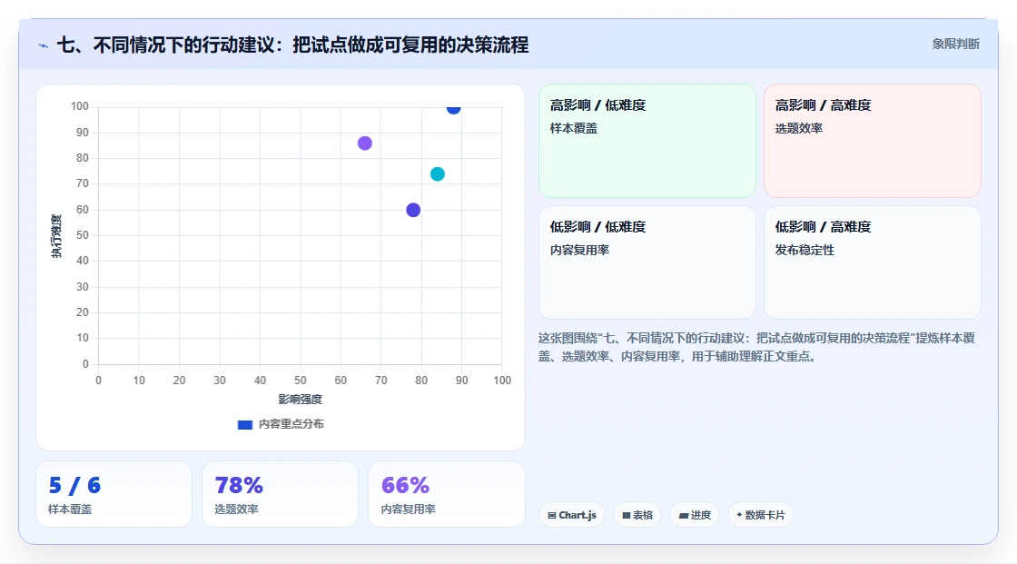Screen dimensions: 1017x564
Task: Click the 表格 chip table icon
Action: point(627,515)
